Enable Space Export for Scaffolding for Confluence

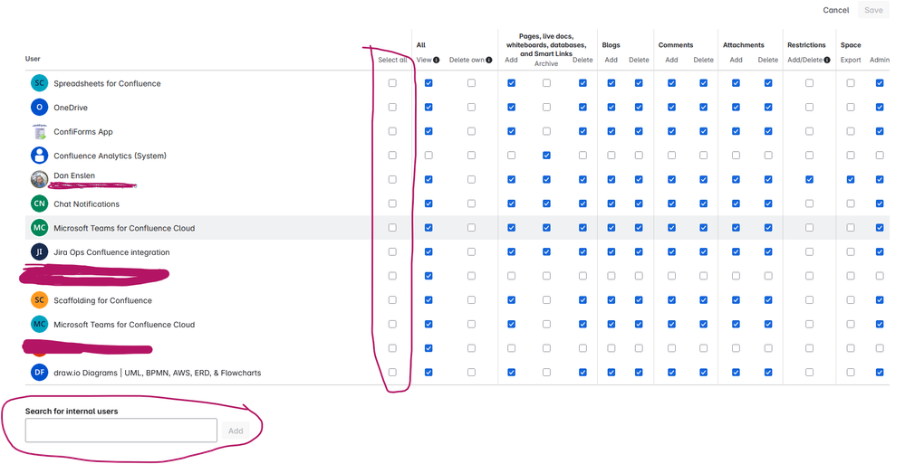[851, 300]
